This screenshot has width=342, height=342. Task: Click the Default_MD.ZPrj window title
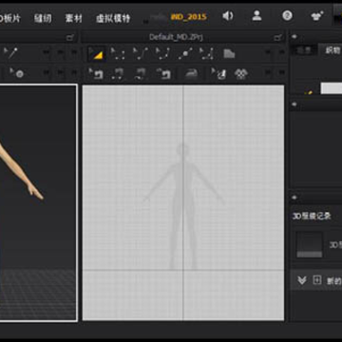(x=176, y=37)
